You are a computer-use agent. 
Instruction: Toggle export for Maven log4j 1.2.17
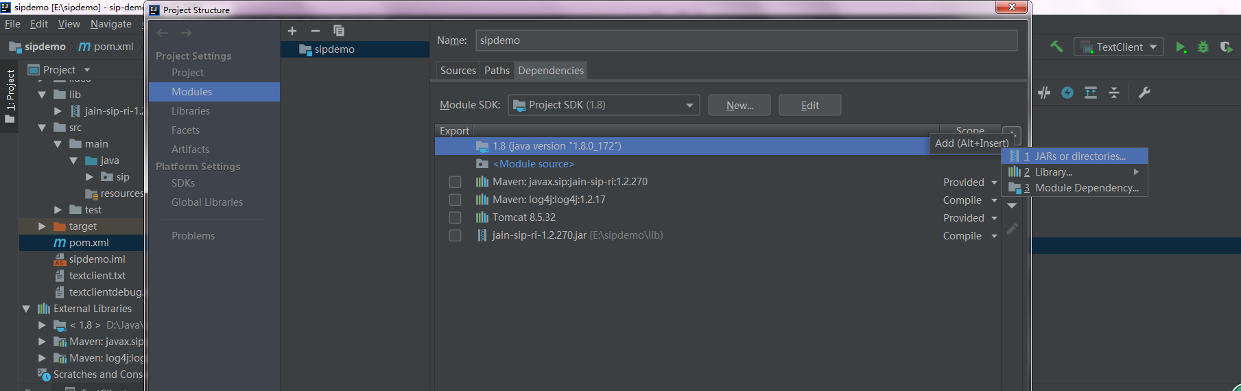click(x=455, y=200)
